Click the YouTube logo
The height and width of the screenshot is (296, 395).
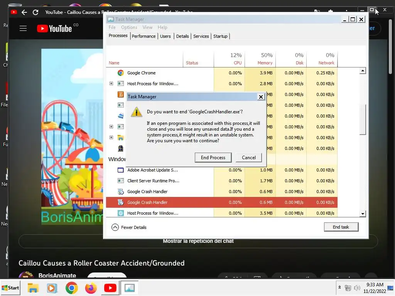click(54, 29)
